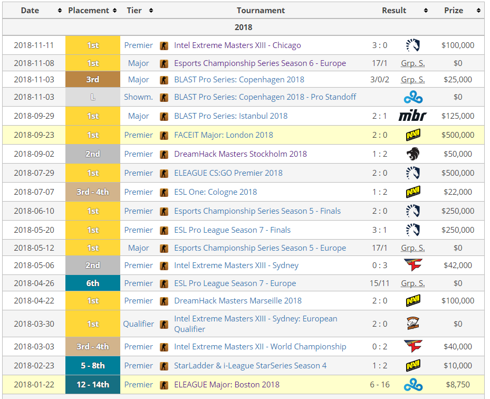Click CS:GO game icon beside IEM Chicago
The height and width of the screenshot is (399, 490).
(x=164, y=46)
